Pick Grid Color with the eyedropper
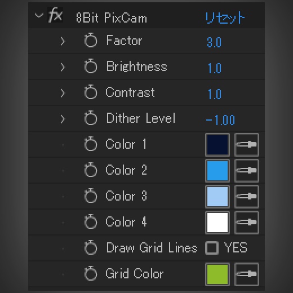The width and height of the screenshot is (293, 293). (x=247, y=274)
